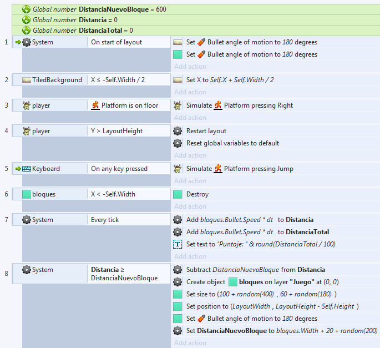Click bloques green square icon in event 6 condition
Screen dimensions: 380x348
point(27,194)
